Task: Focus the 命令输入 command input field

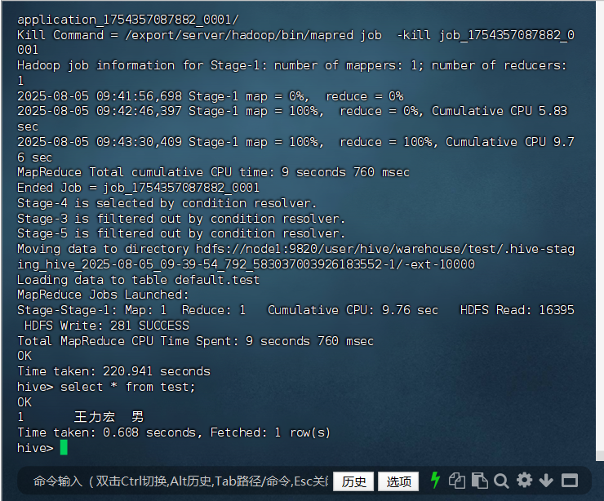Action: [x=180, y=481]
